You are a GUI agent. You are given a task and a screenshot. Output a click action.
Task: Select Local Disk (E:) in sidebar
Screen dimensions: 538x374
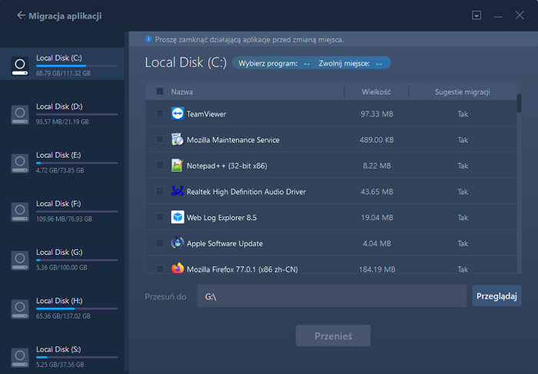coord(62,162)
